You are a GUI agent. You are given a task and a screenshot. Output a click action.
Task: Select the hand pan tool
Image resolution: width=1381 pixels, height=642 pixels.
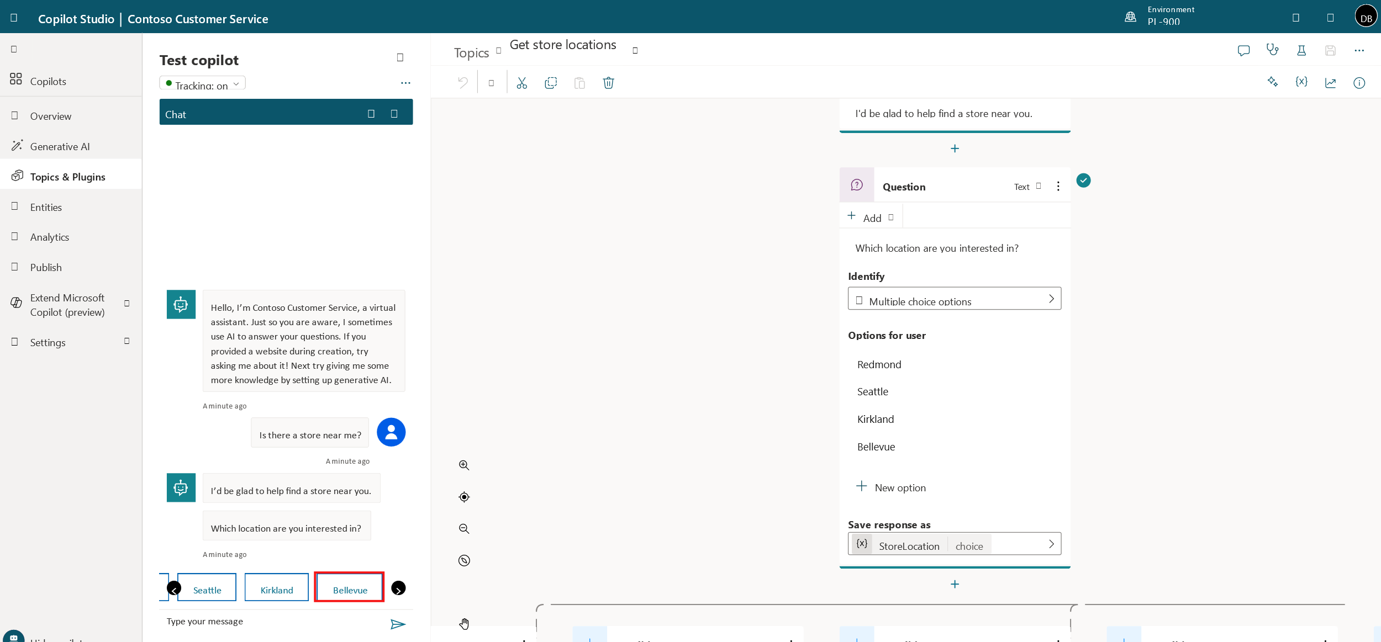pos(464,624)
